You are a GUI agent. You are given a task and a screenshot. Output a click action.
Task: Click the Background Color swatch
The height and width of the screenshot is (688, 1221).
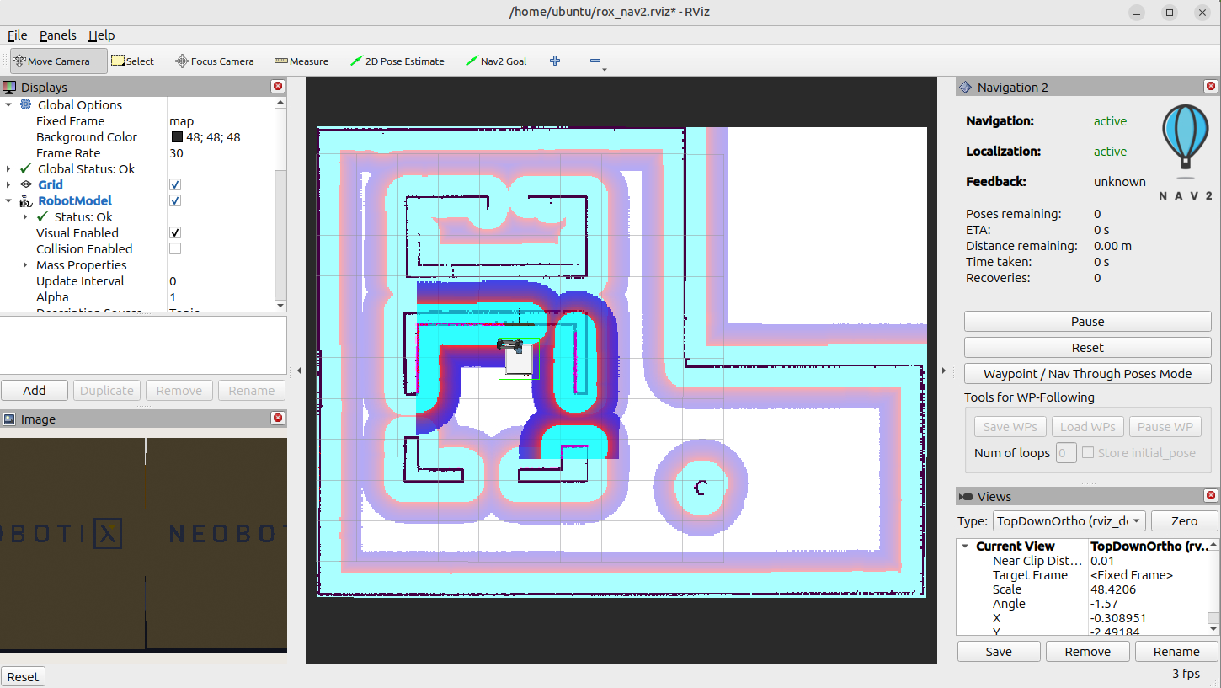coord(177,136)
